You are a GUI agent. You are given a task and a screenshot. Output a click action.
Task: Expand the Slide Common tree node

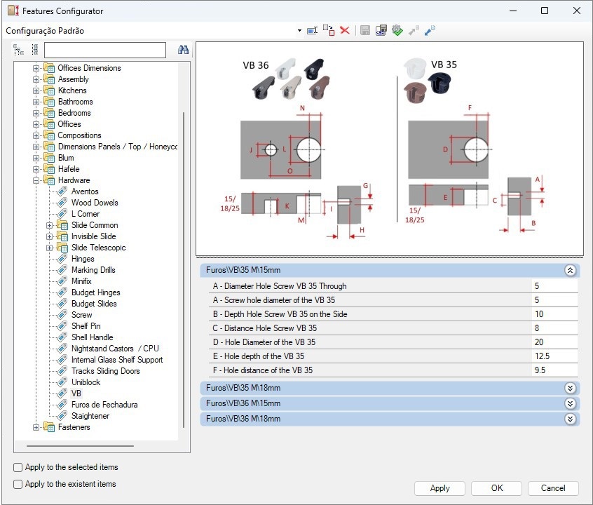49,226
